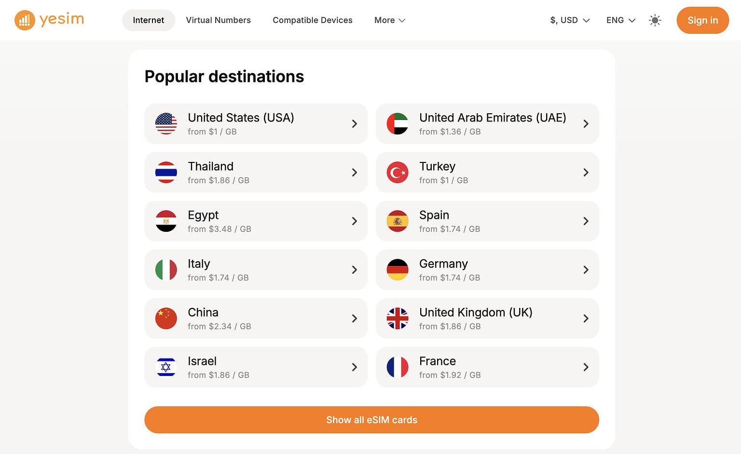Click the China flag icon

pyautogui.click(x=166, y=318)
